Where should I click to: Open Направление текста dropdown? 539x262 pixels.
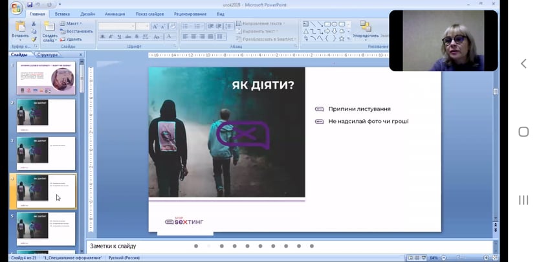click(260, 23)
